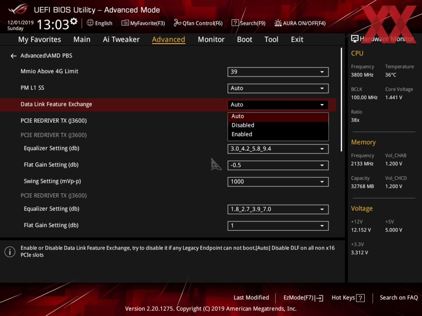This screenshot has width=422, height=316.
Task: Open MyFavorite(F3) list icon
Action: click(x=125, y=23)
